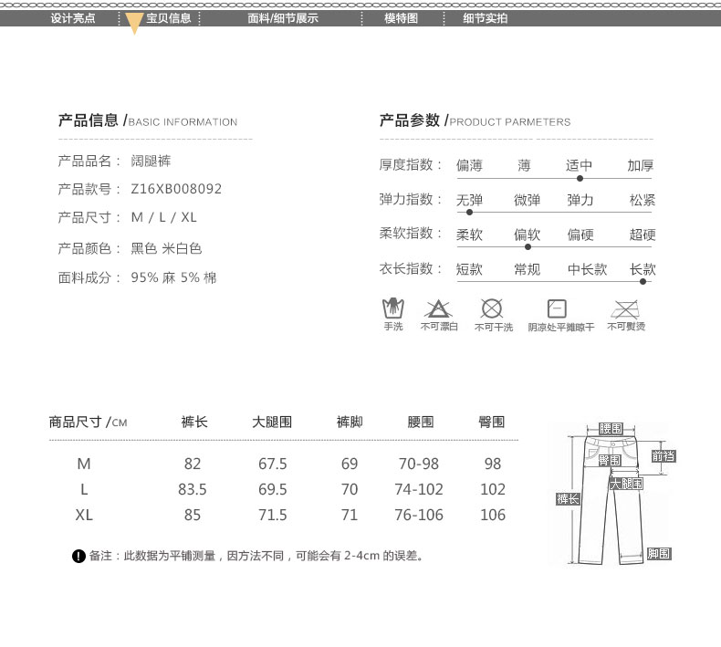The image size is (721, 647).
Task: Click the 备注 measurement note text
Action: [256, 556]
